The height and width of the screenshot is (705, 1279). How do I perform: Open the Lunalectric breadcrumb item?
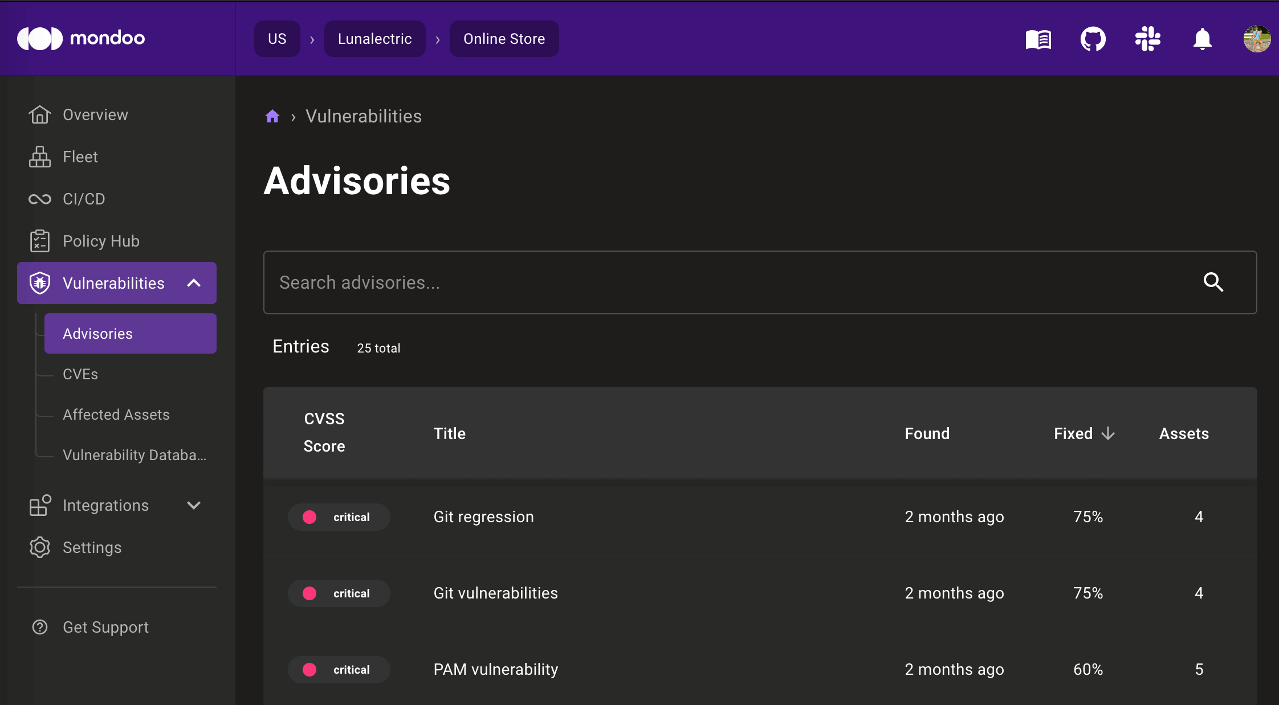pyautogui.click(x=374, y=39)
